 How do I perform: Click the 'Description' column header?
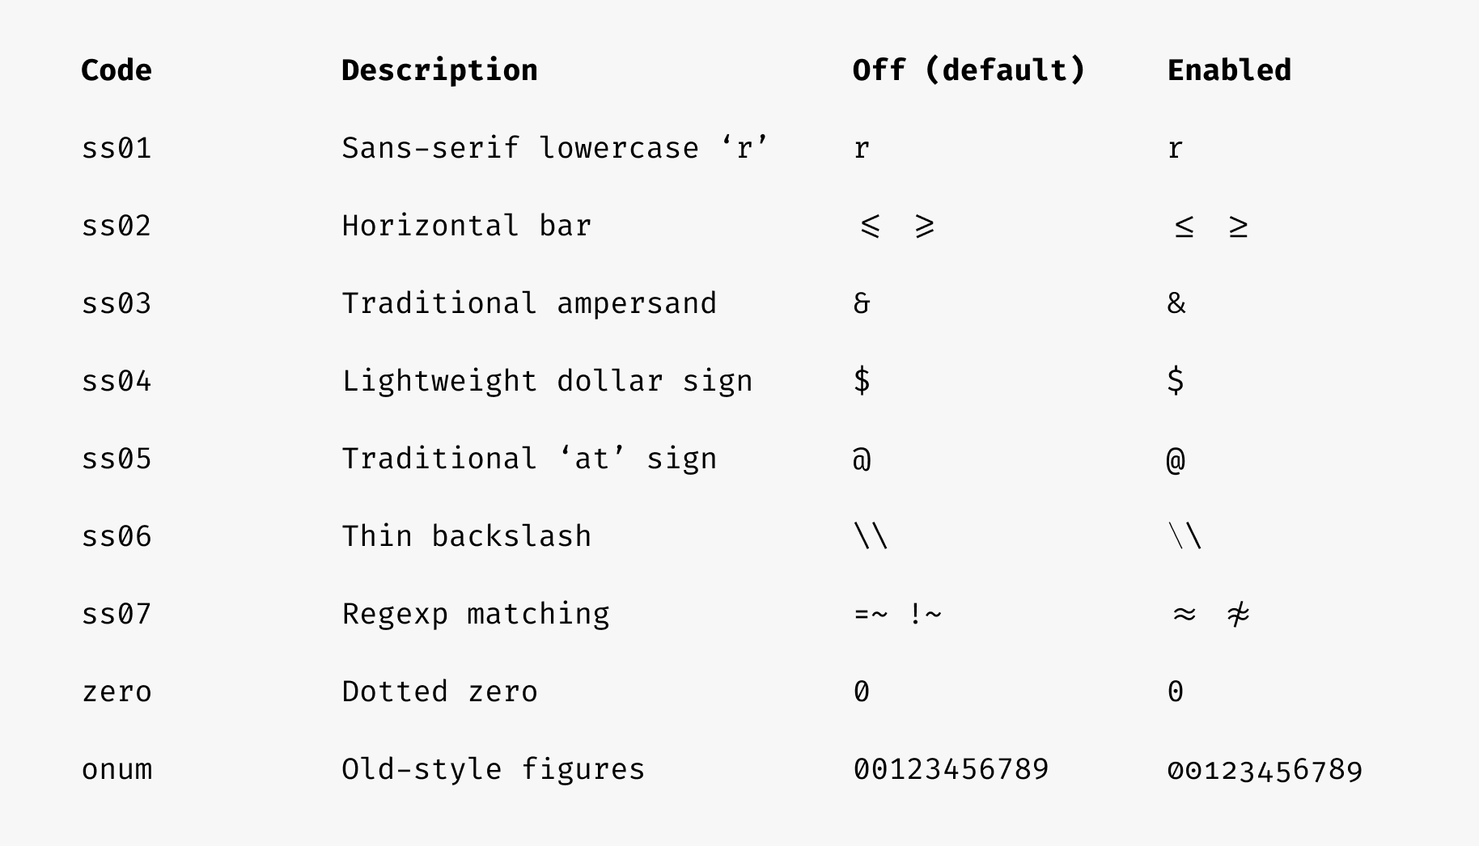coord(439,70)
